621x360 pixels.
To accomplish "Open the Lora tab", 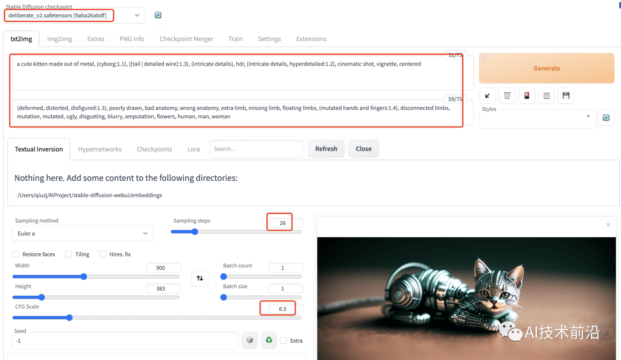I will click(x=194, y=149).
